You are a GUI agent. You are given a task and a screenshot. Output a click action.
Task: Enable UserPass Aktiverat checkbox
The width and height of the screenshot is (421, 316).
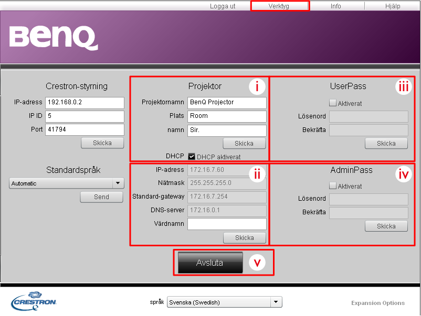tap(333, 103)
